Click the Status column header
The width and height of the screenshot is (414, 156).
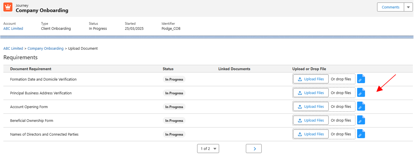click(168, 69)
